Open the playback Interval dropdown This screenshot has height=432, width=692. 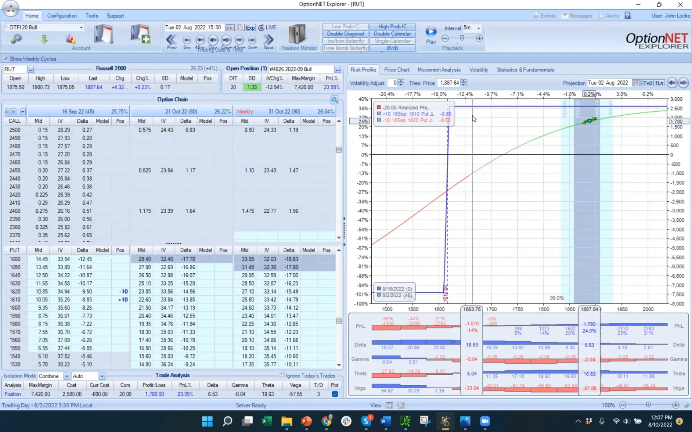point(479,28)
